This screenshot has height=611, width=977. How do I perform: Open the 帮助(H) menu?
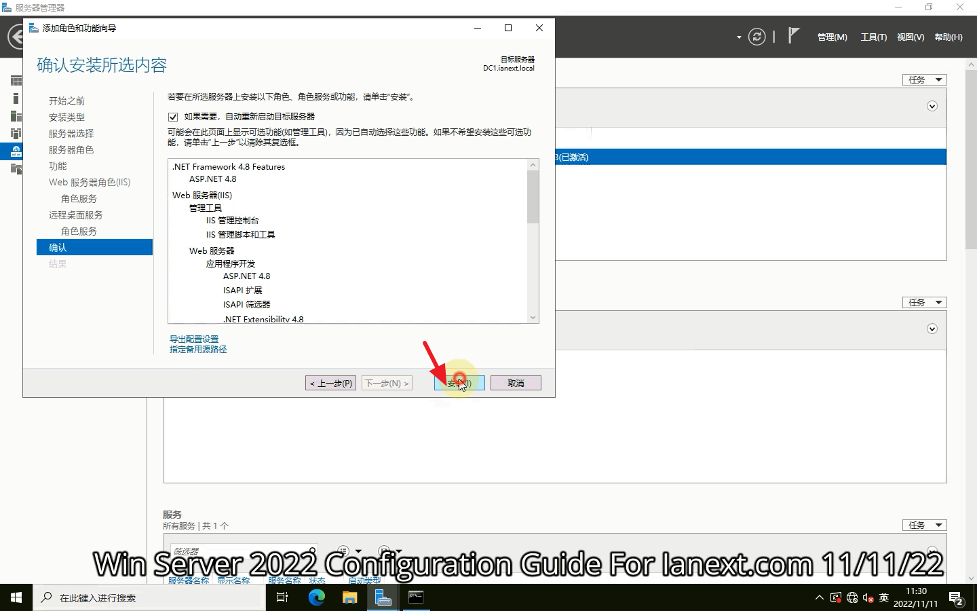point(949,37)
